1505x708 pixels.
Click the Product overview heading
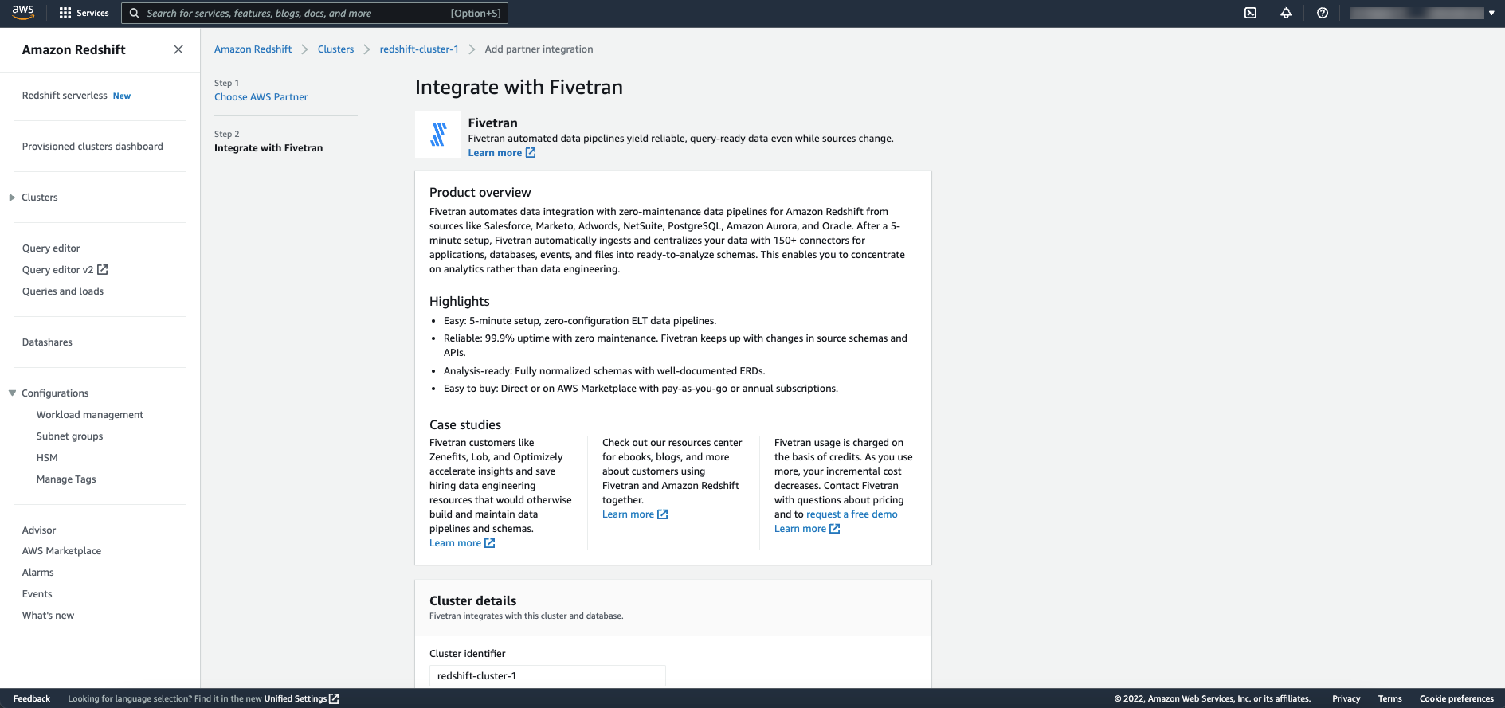480,193
